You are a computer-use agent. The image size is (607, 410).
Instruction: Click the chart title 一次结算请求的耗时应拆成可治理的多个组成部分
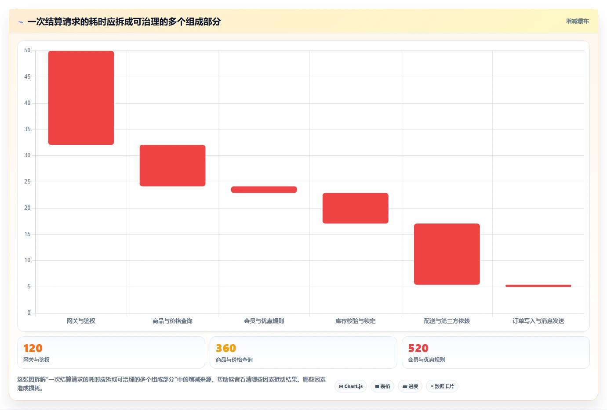[124, 22]
